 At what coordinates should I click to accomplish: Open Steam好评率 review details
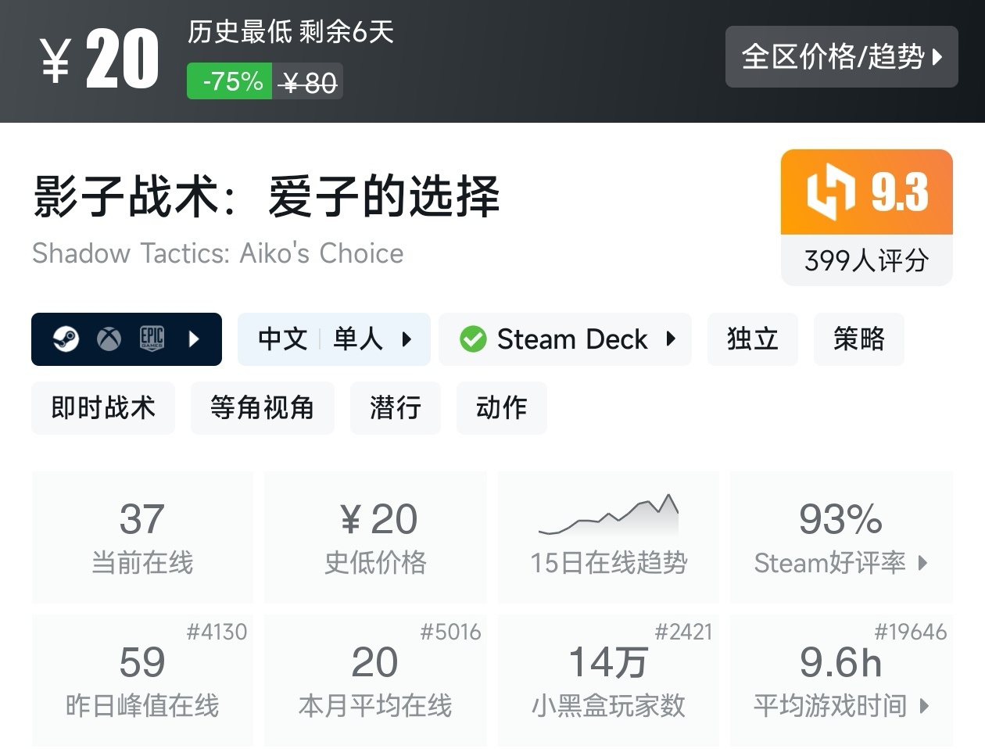pos(841,536)
